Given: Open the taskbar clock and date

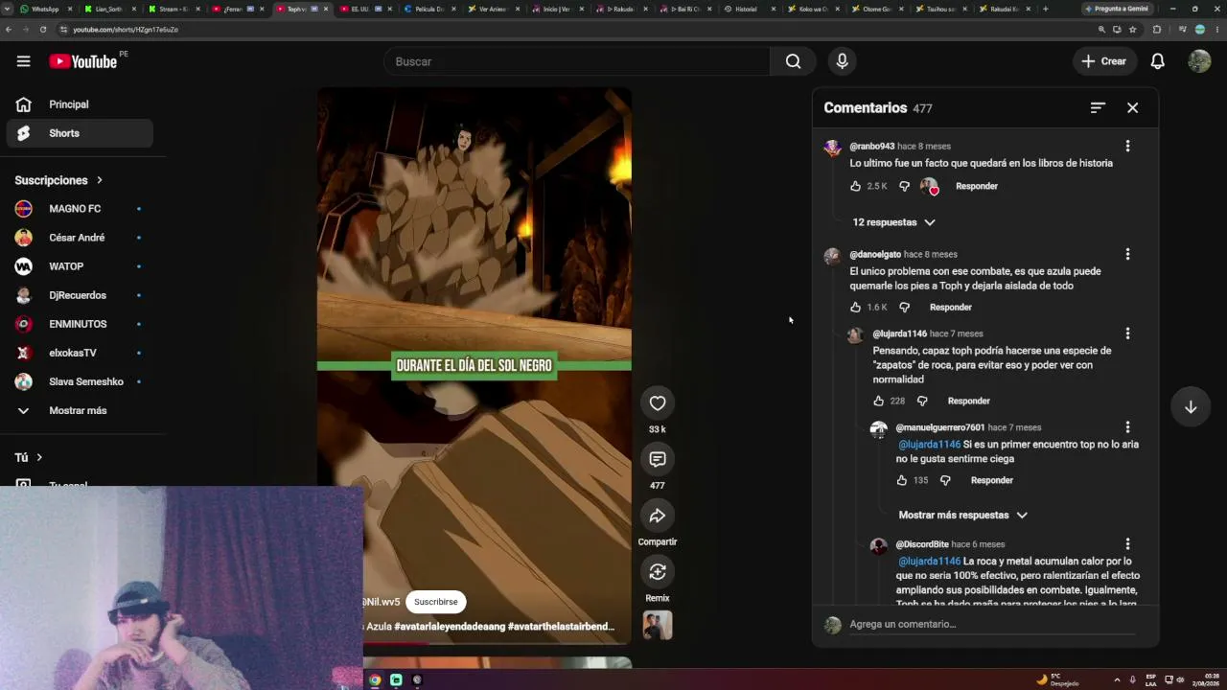Looking at the screenshot, I should [x=1206, y=680].
